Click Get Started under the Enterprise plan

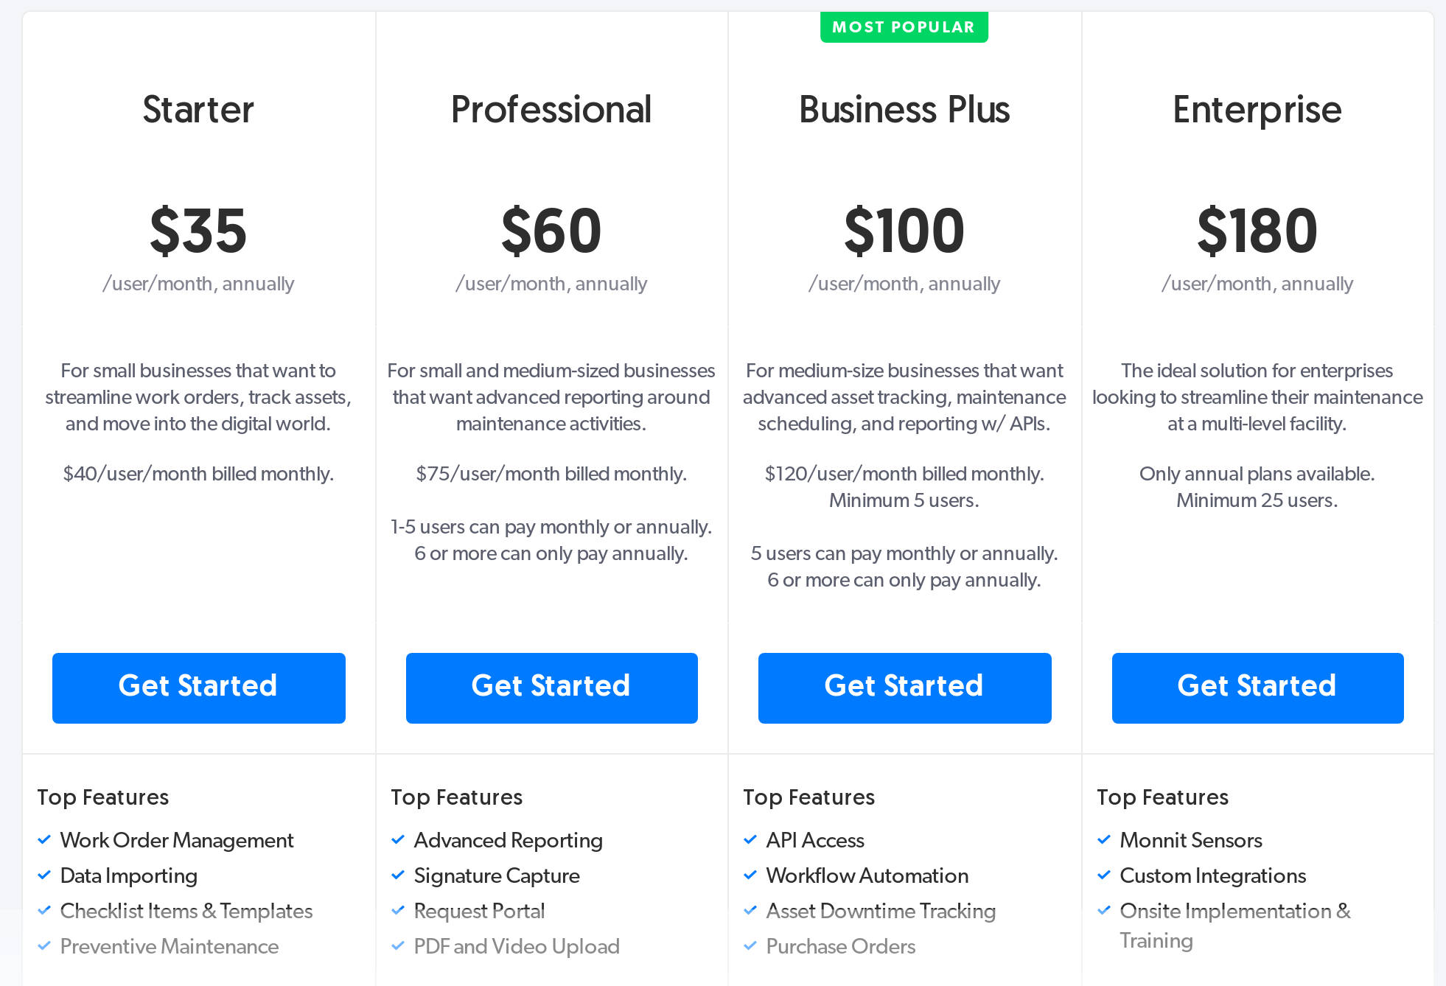1257,687
